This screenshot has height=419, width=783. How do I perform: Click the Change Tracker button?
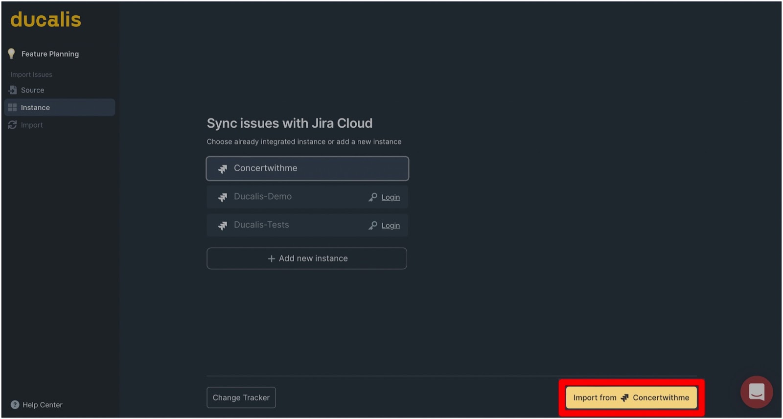241,397
